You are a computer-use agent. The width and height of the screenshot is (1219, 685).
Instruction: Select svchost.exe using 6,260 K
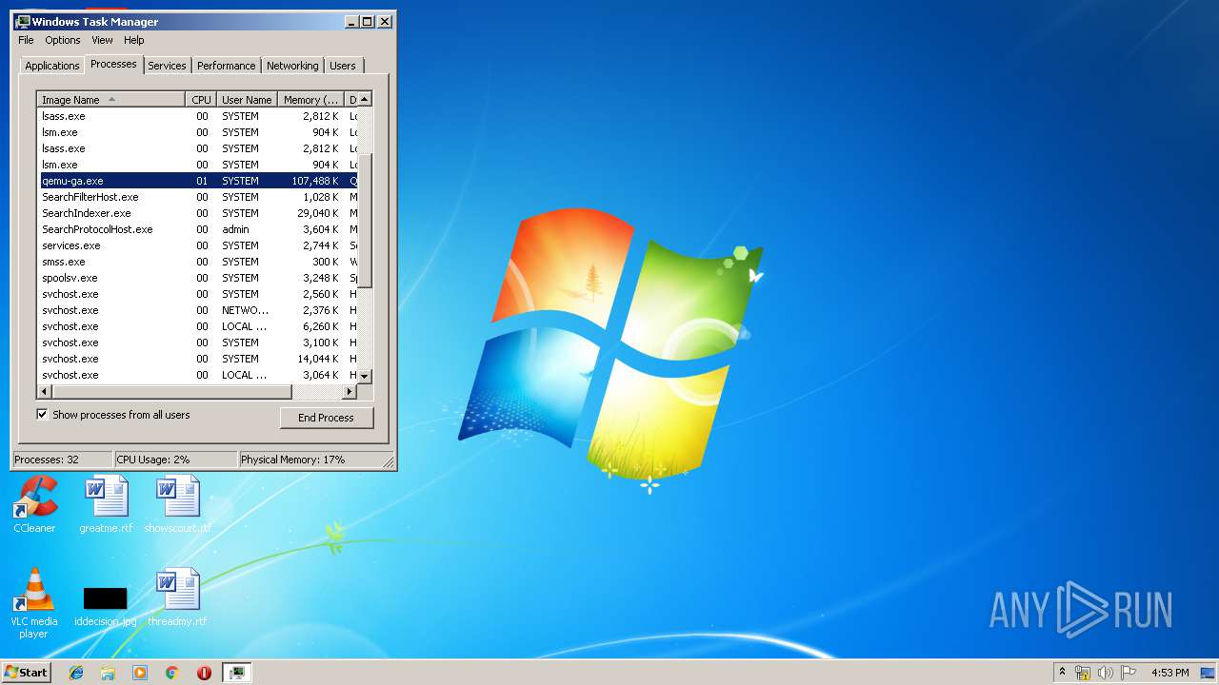[197, 326]
